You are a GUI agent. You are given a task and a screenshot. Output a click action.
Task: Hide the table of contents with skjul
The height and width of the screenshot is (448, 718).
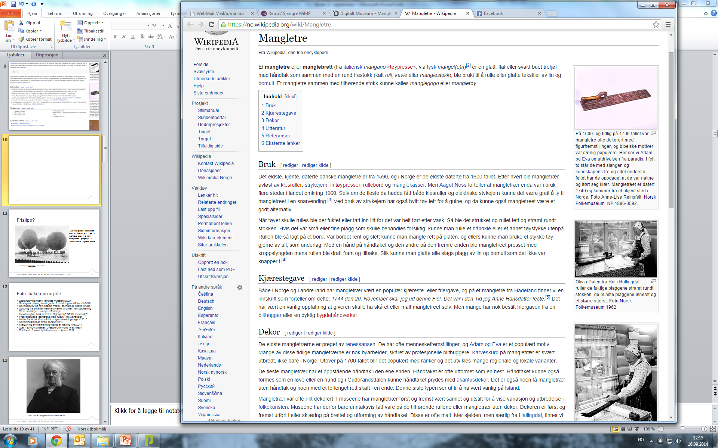[x=291, y=96]
